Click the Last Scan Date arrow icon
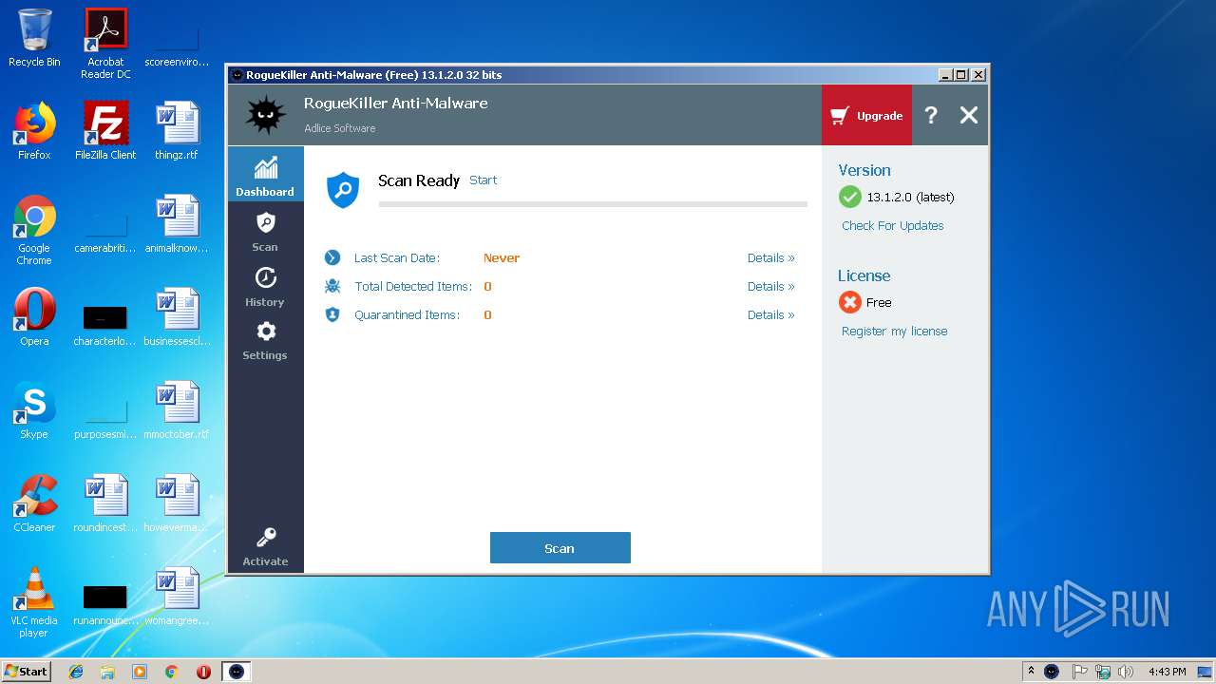Viewport: 1216px width, 684px height. 332,257
